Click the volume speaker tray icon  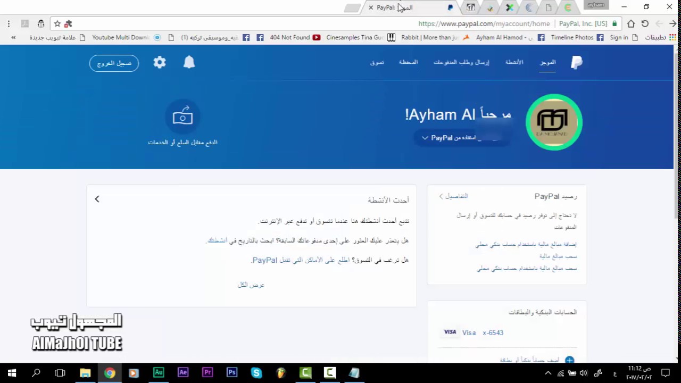click(x=584, y=373)
